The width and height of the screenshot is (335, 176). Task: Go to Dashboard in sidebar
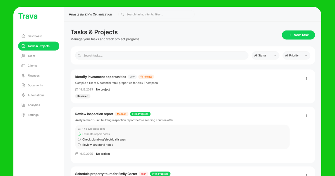click(x=39, y=36)
